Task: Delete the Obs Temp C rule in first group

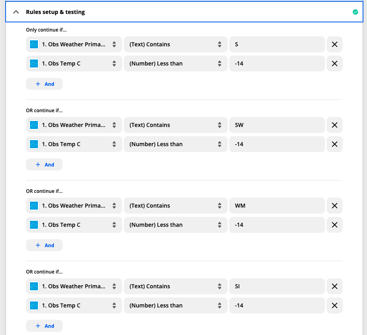Action: point(335,63)
